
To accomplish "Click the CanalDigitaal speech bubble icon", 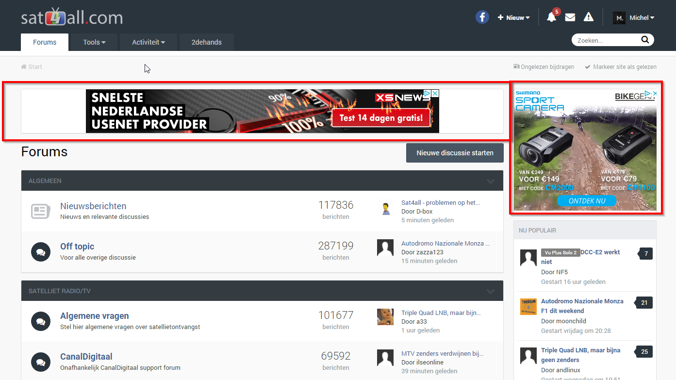I will (41, 362).
